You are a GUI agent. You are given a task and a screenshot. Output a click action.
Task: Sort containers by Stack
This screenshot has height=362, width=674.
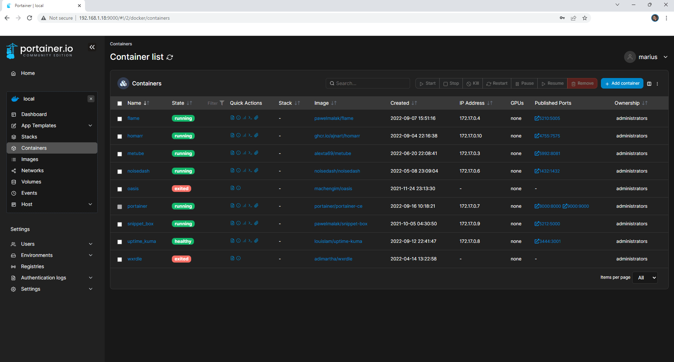(289, 103)
